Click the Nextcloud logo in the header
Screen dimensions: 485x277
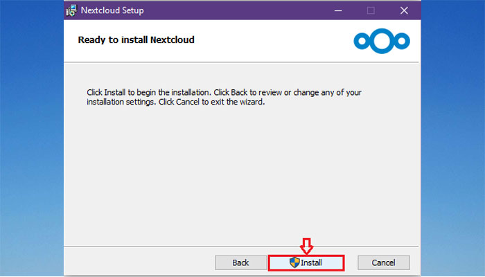(x=382, y=41)
